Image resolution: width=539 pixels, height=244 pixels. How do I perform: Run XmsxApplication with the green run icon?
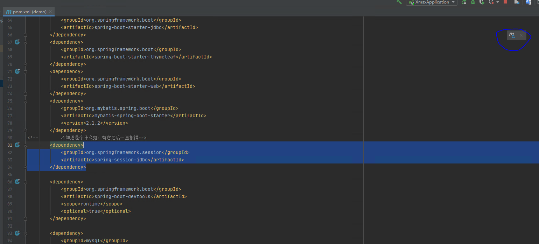click(463, 2)
